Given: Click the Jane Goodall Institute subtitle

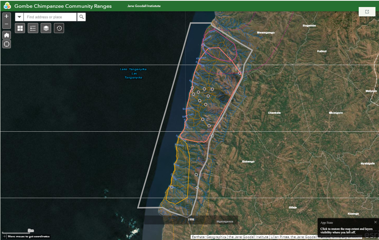Looking at the screenshot, I should 144,6.
